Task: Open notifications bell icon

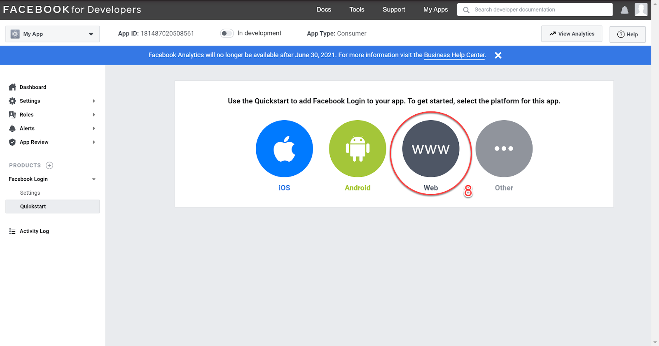Action: (x=624, y=10)
